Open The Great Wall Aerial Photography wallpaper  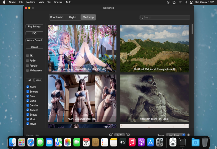[x=154, y=48]
